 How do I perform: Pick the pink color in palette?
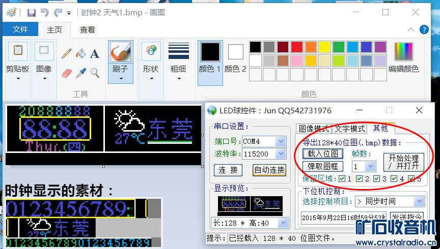coord(296,61)
